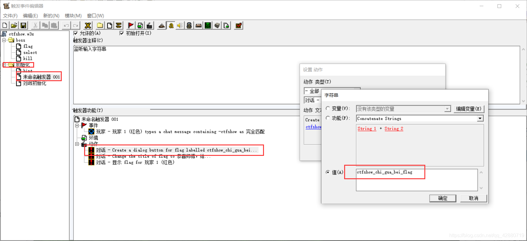Click the 取消 button
The image size is (527, 241).
474,198
